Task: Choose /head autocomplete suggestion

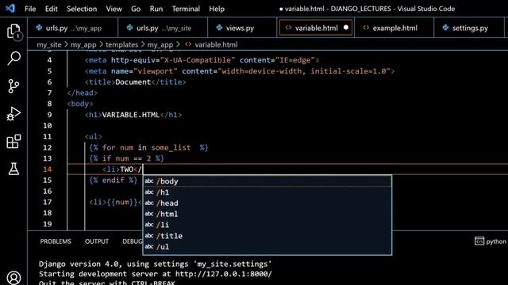Action: point(267,203)
